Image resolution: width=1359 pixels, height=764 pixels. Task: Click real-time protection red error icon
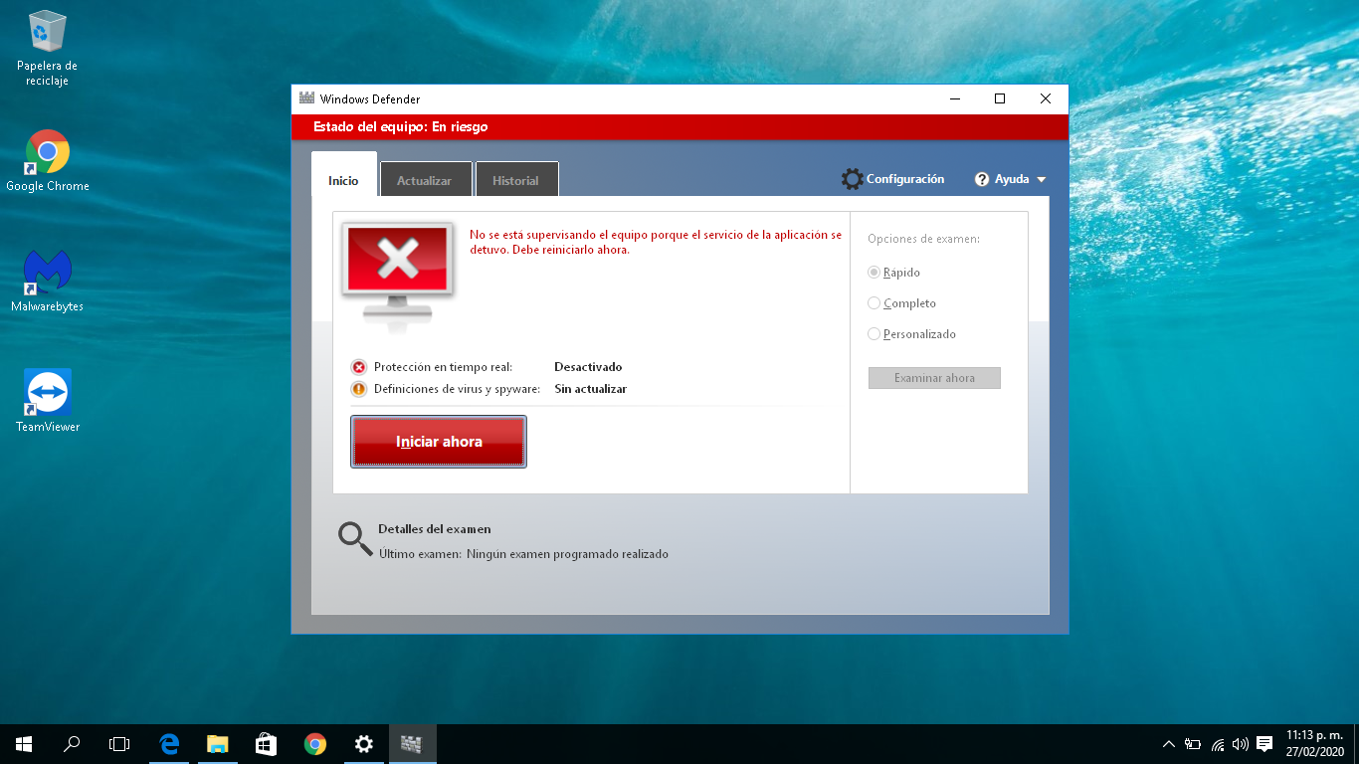[x=359, y=367]
